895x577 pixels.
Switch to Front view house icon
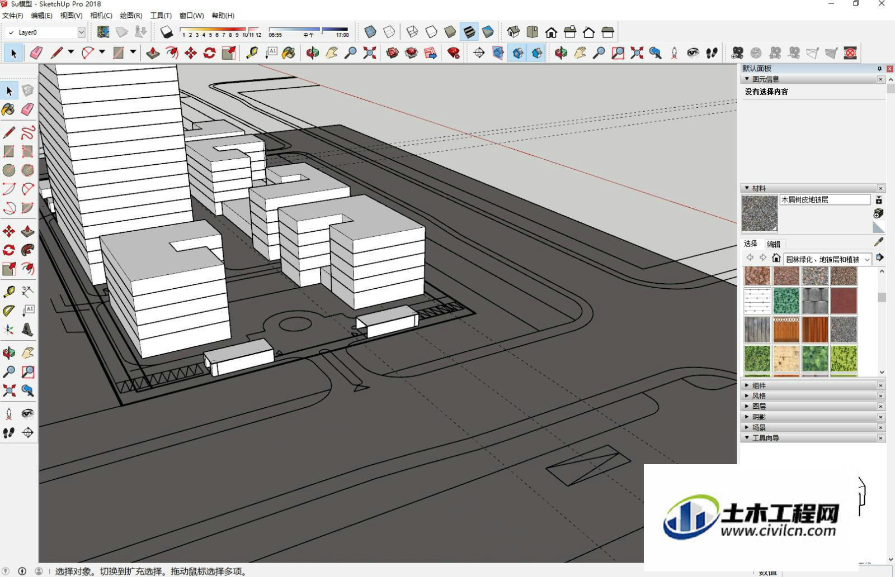point(551,32)
